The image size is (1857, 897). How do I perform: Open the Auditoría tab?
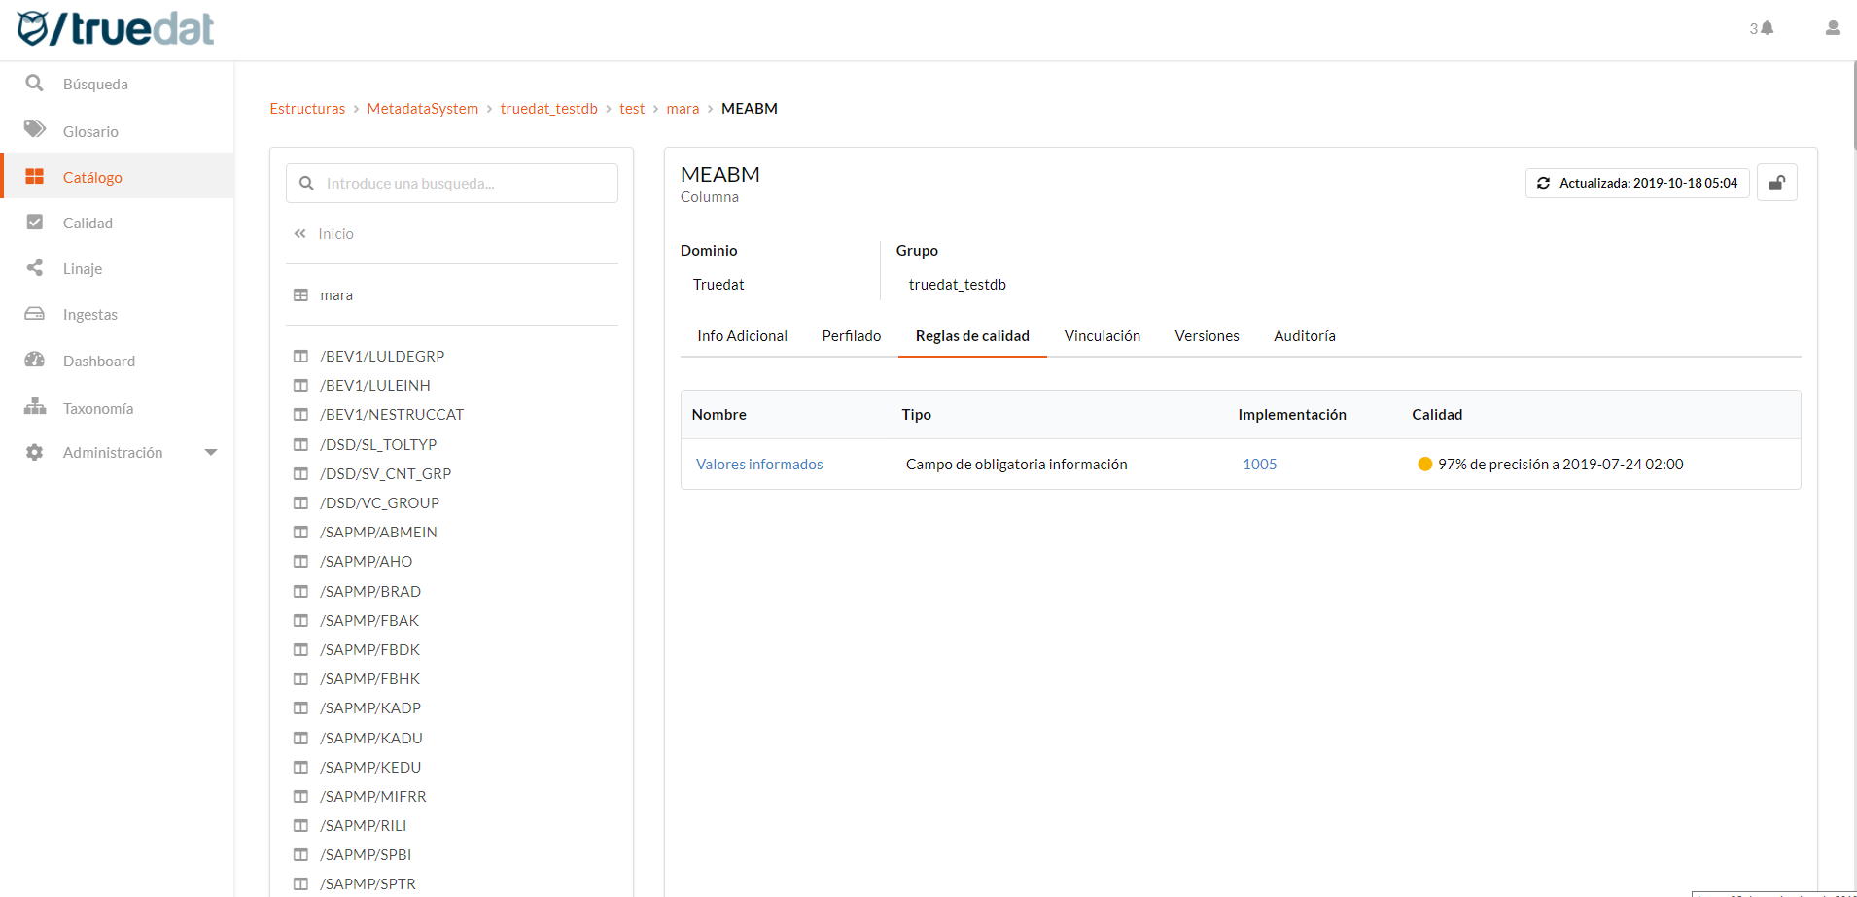1304,335
